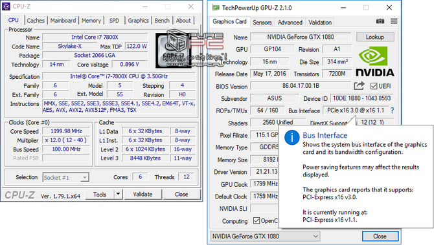Click the Device ID value 10DE 1B80 - 1043 8593
This screenshot has width=434, height=245.
(x=361, y=98)
